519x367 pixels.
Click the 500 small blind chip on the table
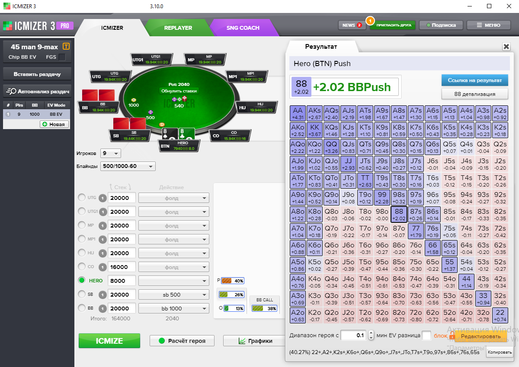point(151,112)
